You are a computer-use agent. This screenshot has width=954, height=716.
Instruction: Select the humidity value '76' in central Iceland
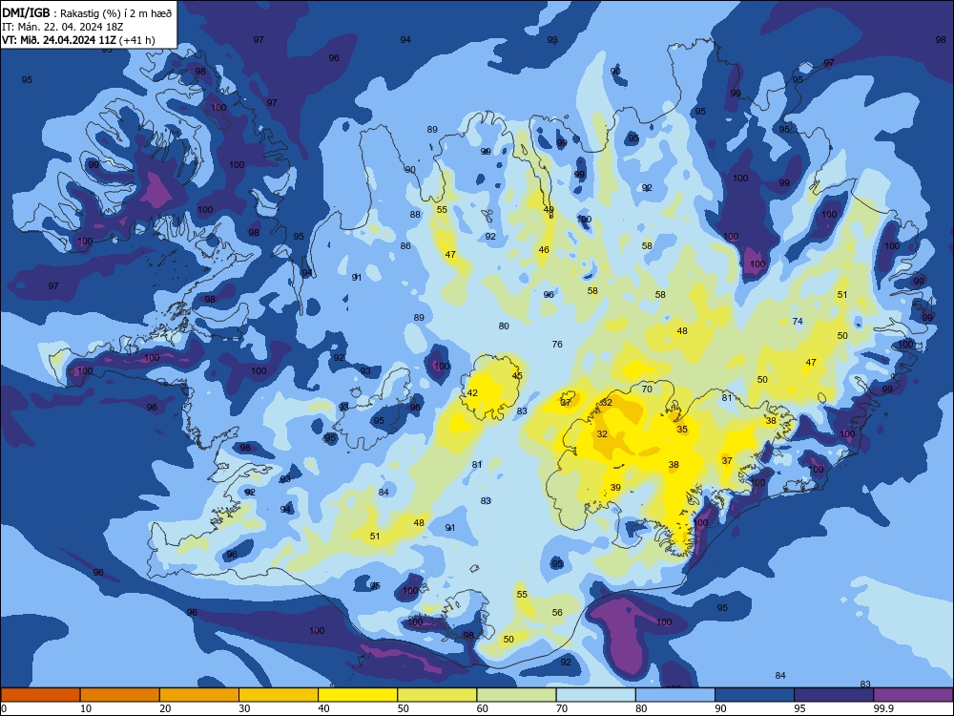tap(557, 345)
